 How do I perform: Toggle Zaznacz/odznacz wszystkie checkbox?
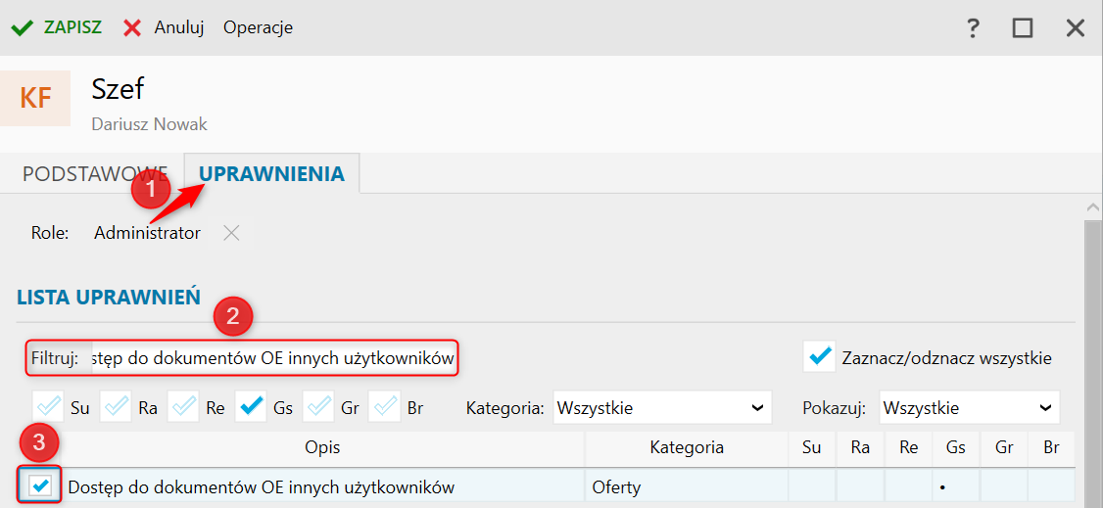coord(819,357)
